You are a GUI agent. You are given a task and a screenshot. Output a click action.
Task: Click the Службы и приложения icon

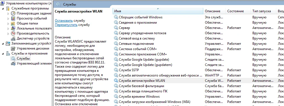coord(8,53)
